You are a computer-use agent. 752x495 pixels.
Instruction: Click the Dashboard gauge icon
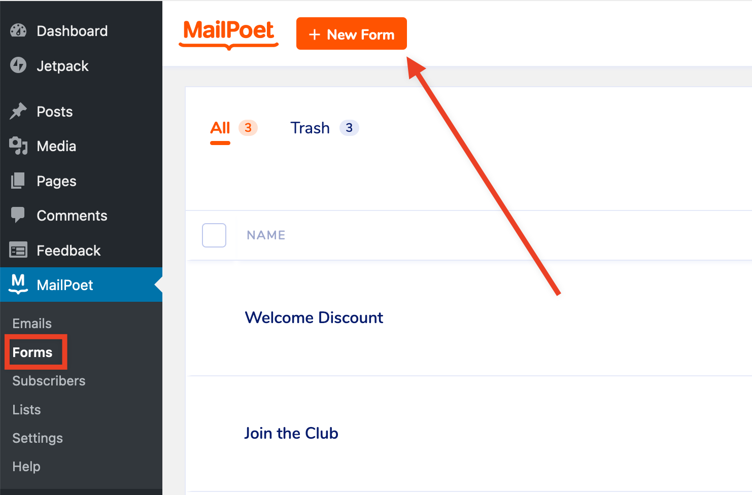[18, 30]
